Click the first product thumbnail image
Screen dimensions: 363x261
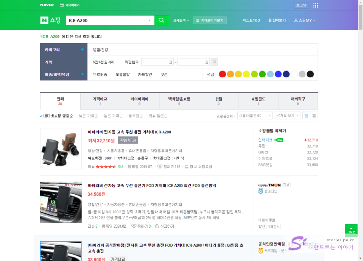[61, 149]
